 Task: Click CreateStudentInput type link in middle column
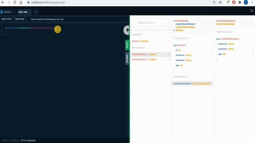click(185, 27)
